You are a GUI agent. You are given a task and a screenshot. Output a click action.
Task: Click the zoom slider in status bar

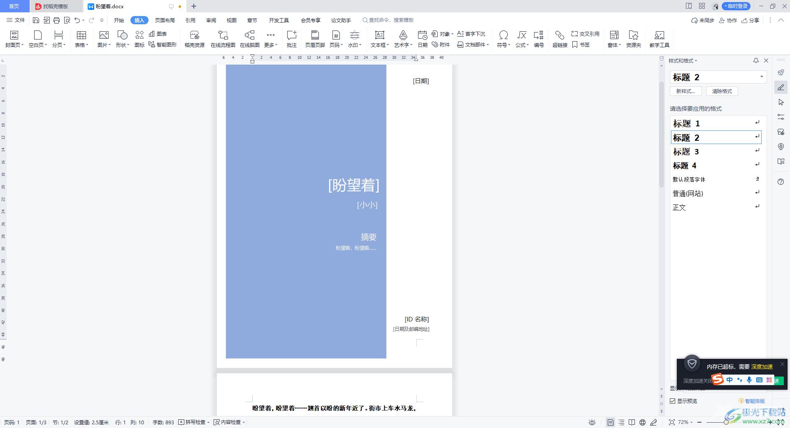tap(726, 422)
